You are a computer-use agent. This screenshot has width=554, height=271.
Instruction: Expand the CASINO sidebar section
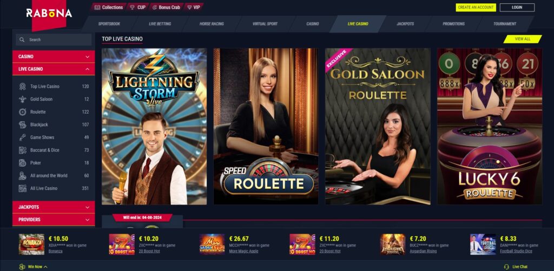coord(54,57)
